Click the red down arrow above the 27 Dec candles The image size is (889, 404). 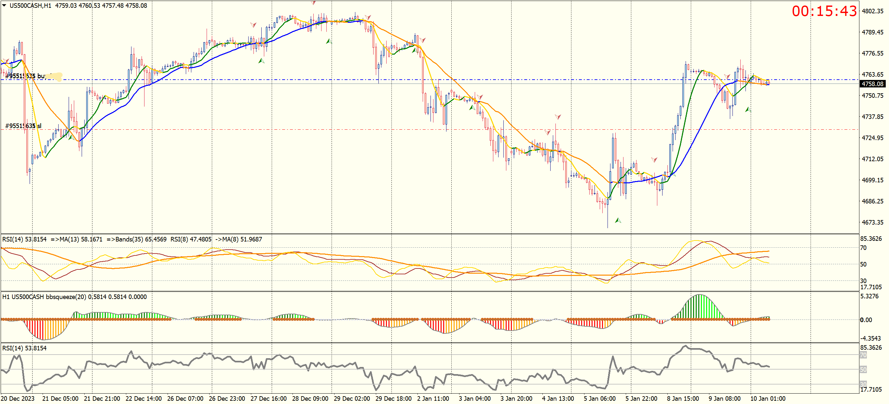[x=253, y=25]
